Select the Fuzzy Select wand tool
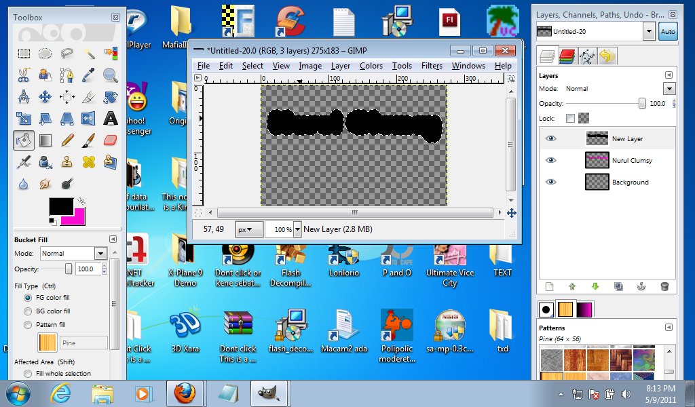Viewport: 695px width, 407px height. pos(89,54)
